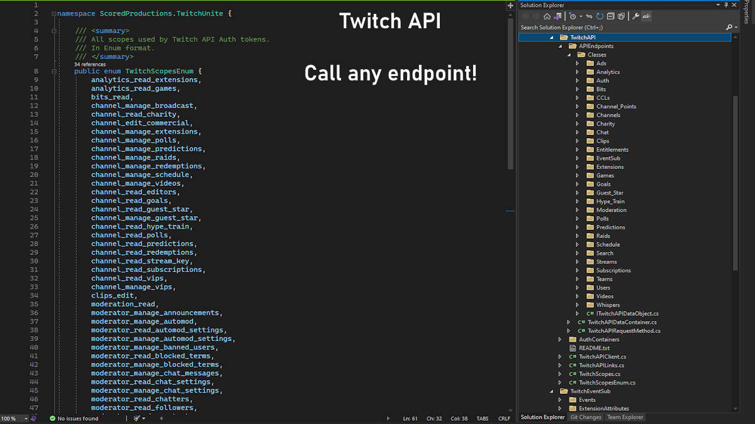Image resolution: width=755 pixels, height=424 pixels.
Task: Click the TABS indicator in the status bar
Action: coord(483,418)
